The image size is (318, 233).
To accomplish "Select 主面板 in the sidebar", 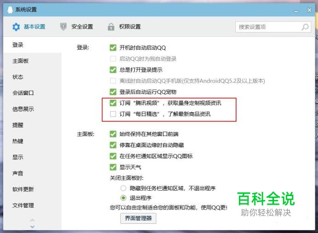I will point(32,61).
